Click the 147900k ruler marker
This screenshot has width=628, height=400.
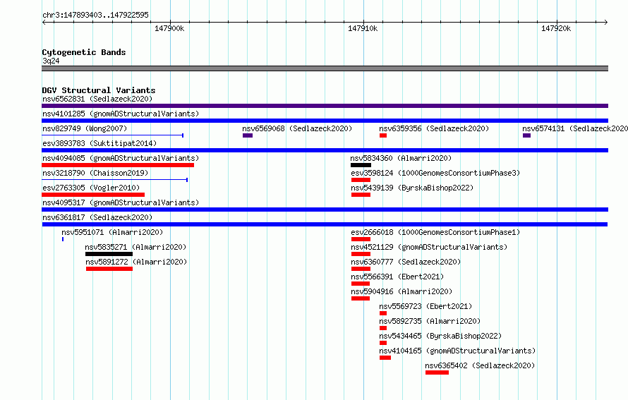click(169, 28)
